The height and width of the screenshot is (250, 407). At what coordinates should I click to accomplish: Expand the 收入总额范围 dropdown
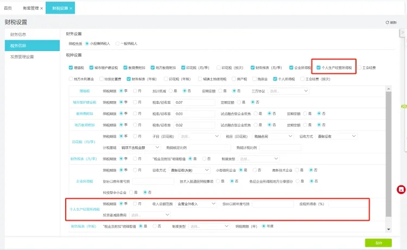click(x=195, y=204)
